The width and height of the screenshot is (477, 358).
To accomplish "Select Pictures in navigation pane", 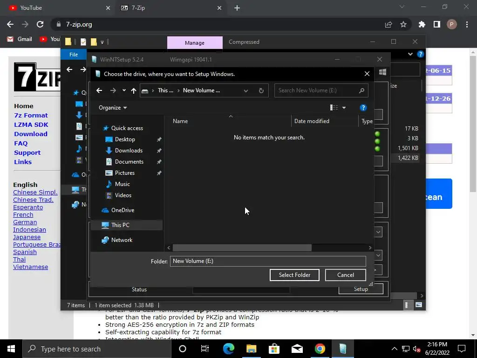I will [x=124, y=173].
